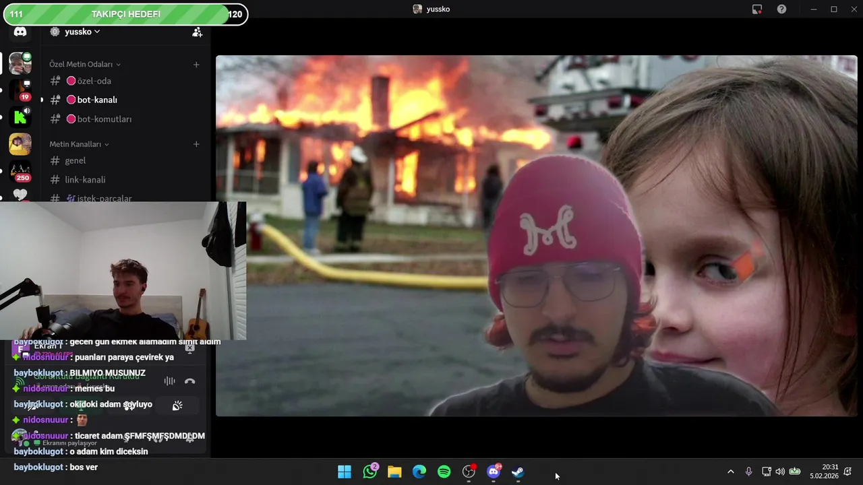Select the currently streaming server avatar
This screenshot has height=485, width=863.
point(20,63)
